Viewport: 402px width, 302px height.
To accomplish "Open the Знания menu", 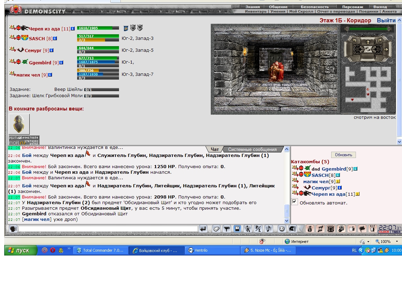I will 253,7.
